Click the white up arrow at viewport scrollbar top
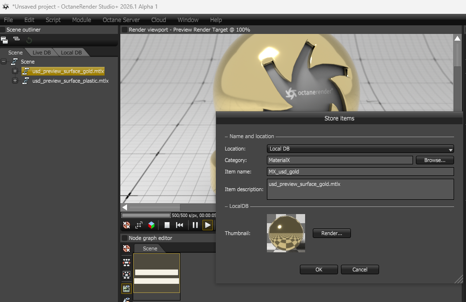 [457, 38]
